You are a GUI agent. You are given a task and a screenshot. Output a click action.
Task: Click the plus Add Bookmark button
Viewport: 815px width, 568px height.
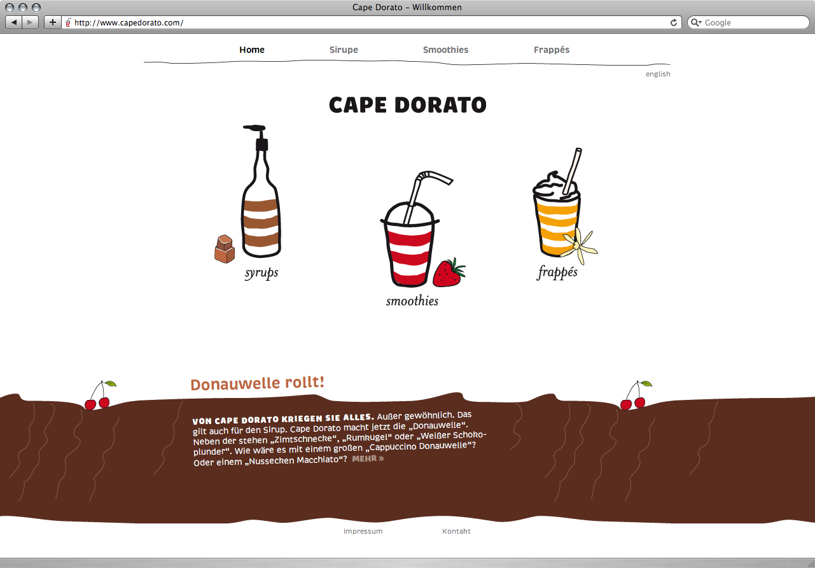coord(52,22)
